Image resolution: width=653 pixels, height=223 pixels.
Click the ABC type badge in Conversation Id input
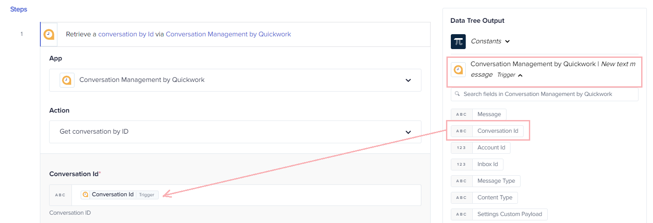[61, 195]
